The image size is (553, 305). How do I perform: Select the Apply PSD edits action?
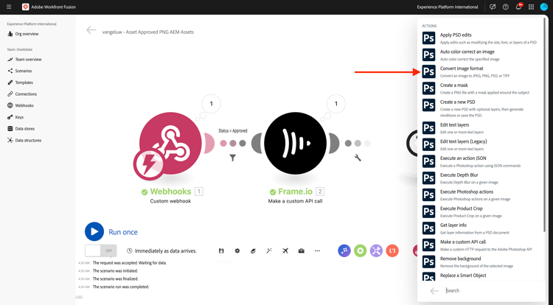pos(481,38)
